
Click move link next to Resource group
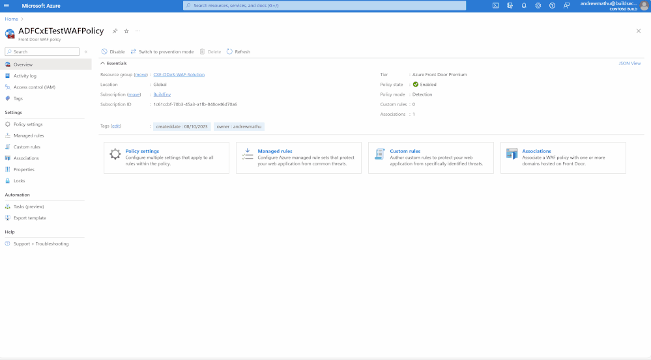pos(141,75)
